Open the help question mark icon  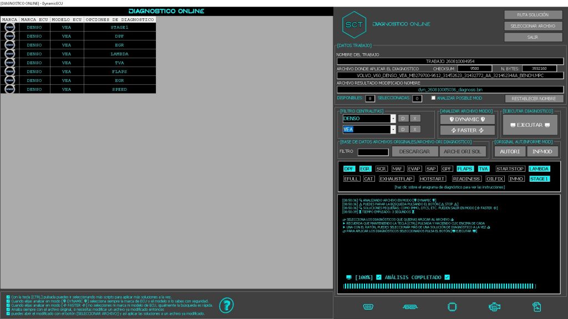(x=226, y=306)
